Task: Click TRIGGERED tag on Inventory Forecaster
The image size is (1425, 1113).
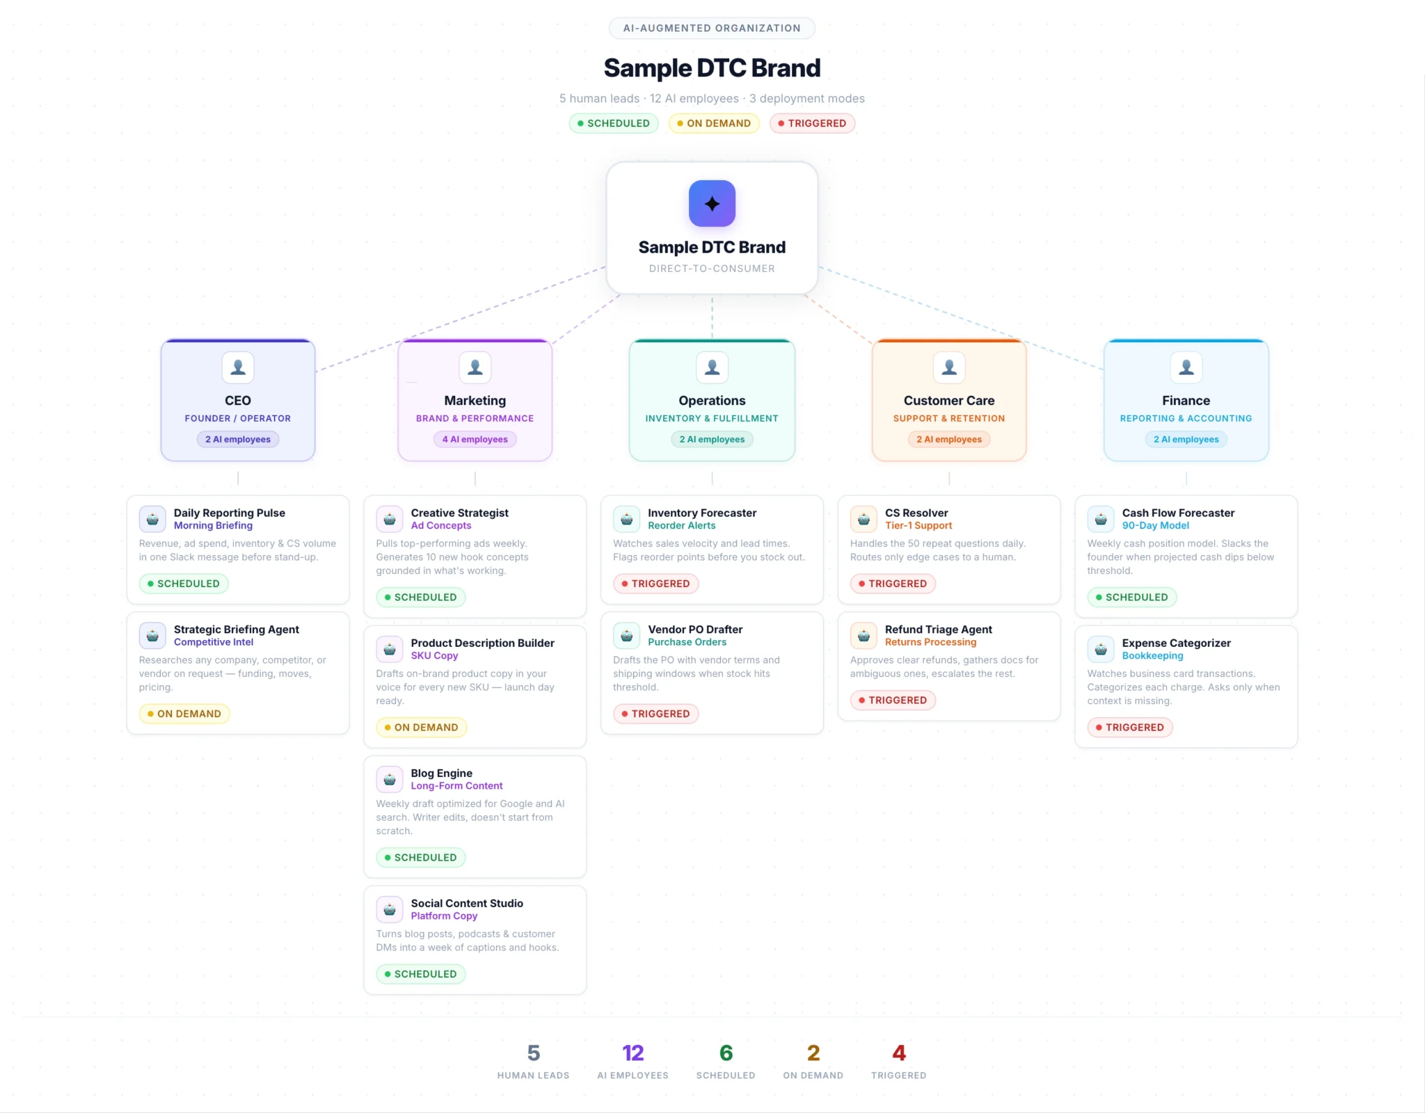Action: pos(655,584)
